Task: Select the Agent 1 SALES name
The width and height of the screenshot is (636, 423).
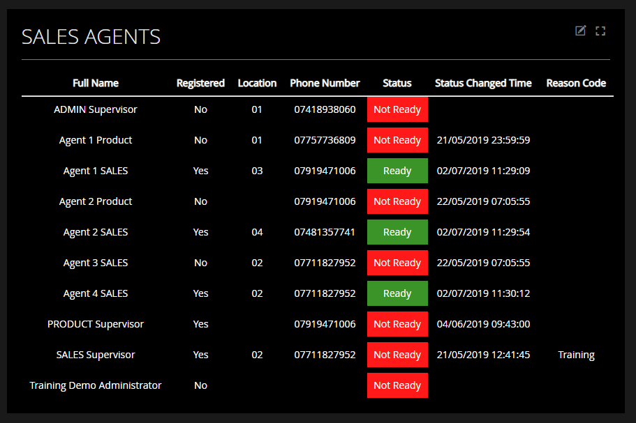Action: [x=96, y=171]
